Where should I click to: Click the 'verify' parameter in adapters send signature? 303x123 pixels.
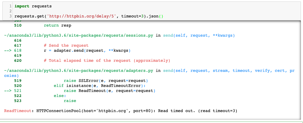(x=263, y=71)
